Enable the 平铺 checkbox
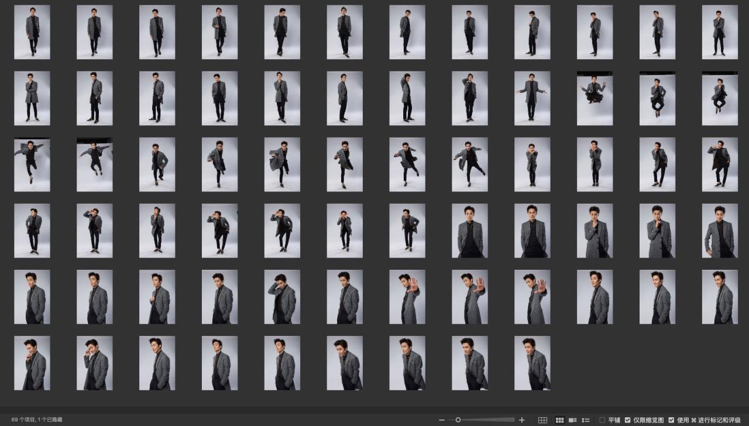This screenshot has height=426, width=749. 603,420
